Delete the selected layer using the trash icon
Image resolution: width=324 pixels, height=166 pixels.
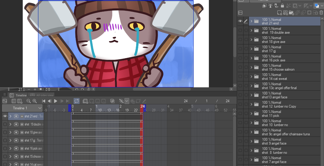[321, 13]
